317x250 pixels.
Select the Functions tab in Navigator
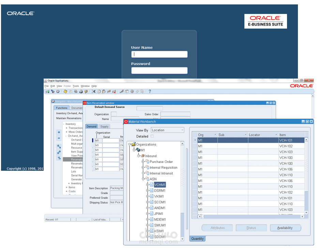(x=61, y=108)
